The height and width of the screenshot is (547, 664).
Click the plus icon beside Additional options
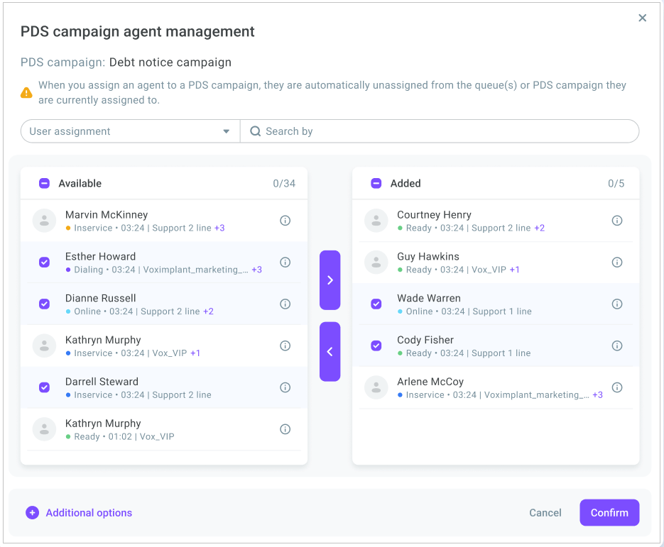(32, 513)
